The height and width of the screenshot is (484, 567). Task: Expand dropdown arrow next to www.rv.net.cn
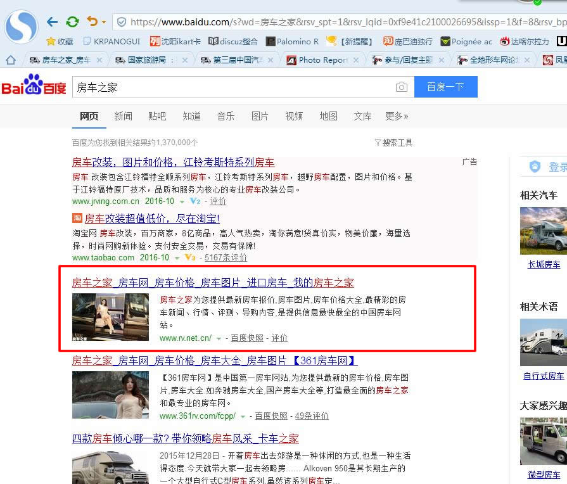219,338
